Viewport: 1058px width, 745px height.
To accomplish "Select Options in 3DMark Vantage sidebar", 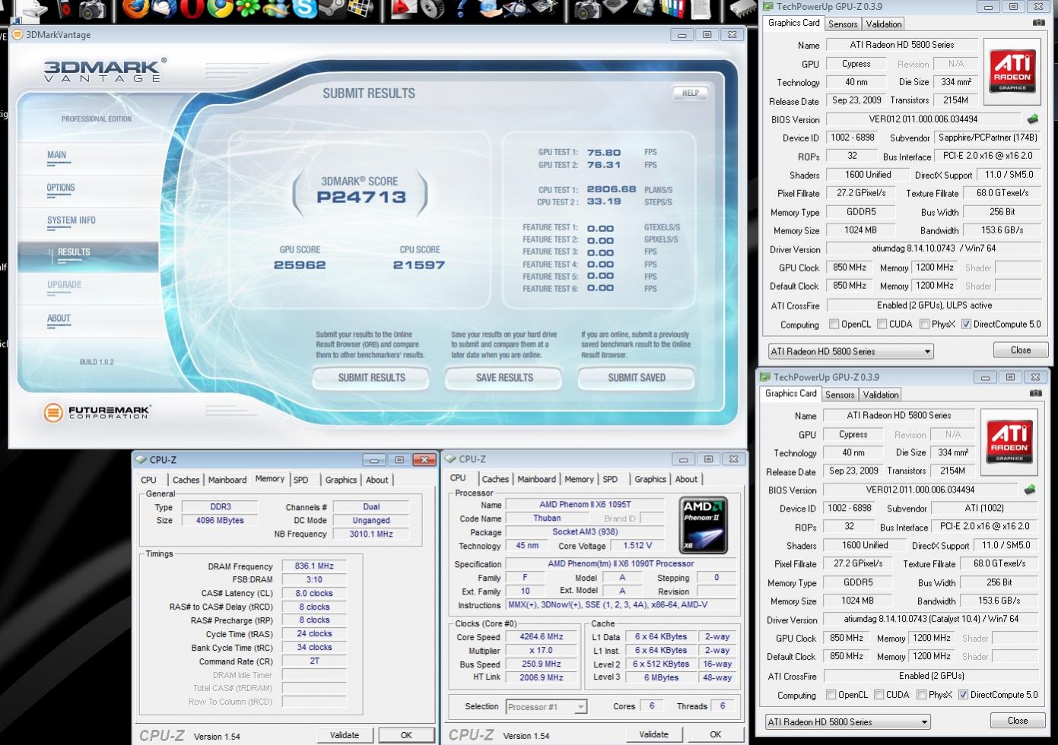I will coord(61,188).
